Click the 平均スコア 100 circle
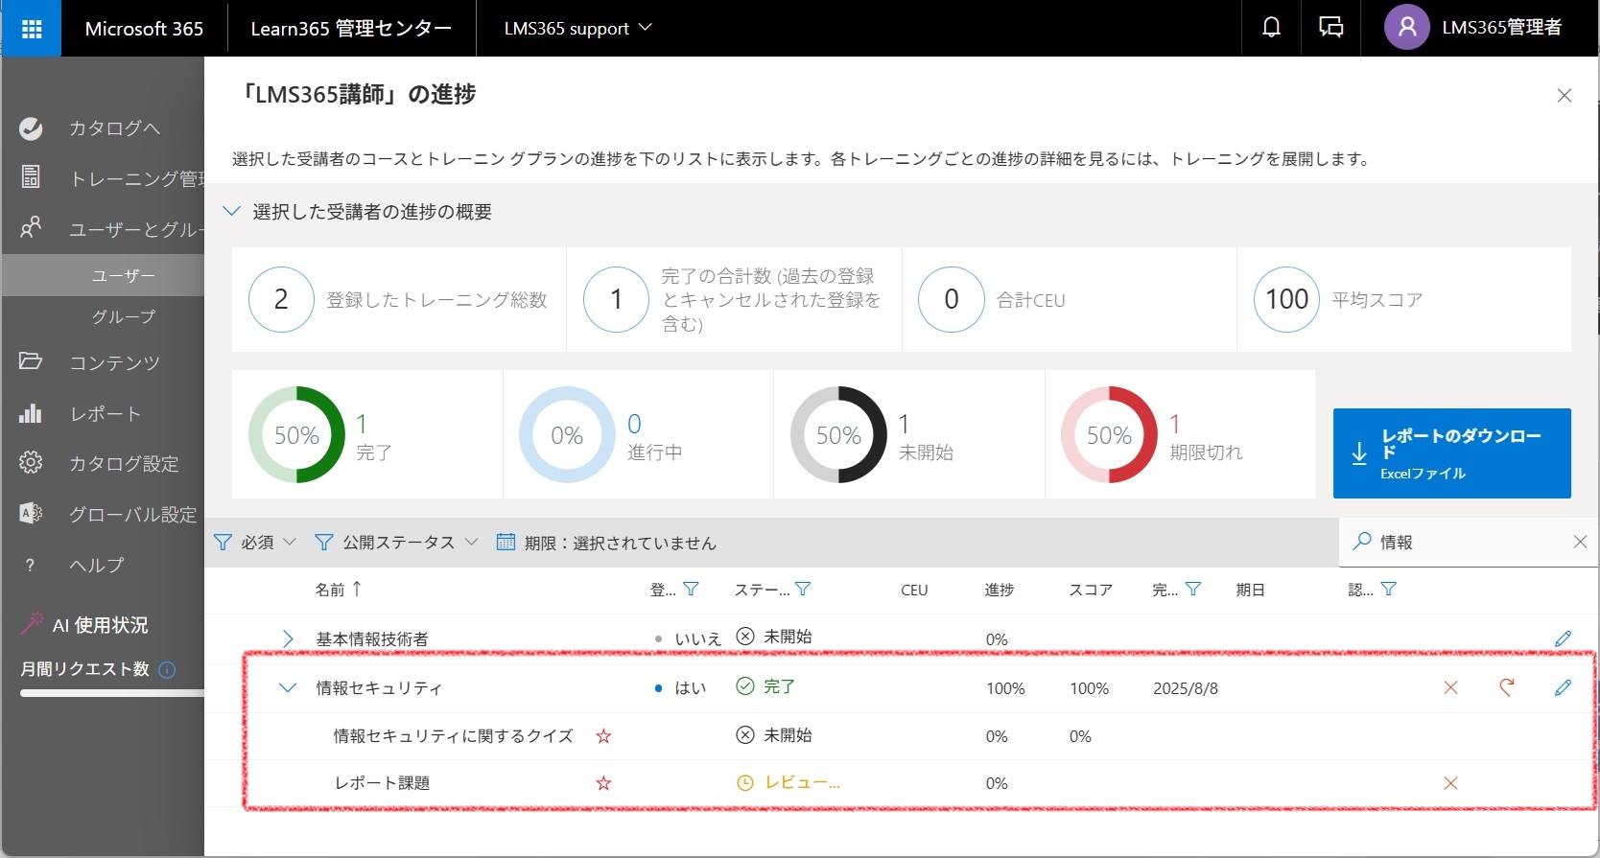This screenshot has height=858, width=1600. pyautogui.click(x=1286, y=299)
